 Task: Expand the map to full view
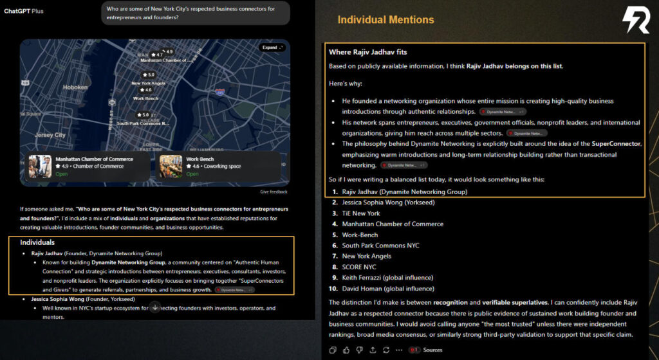(272, 48)
